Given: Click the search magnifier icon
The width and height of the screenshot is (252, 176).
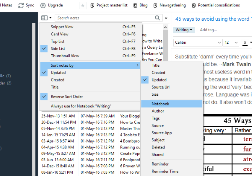Looking at the screenshot, I should coord(158,18).
